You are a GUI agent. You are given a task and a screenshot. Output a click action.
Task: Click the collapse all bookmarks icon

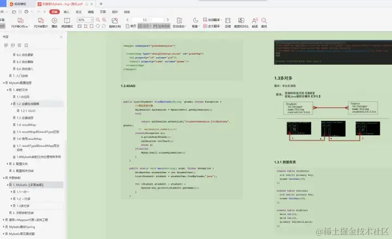(13, 45)
